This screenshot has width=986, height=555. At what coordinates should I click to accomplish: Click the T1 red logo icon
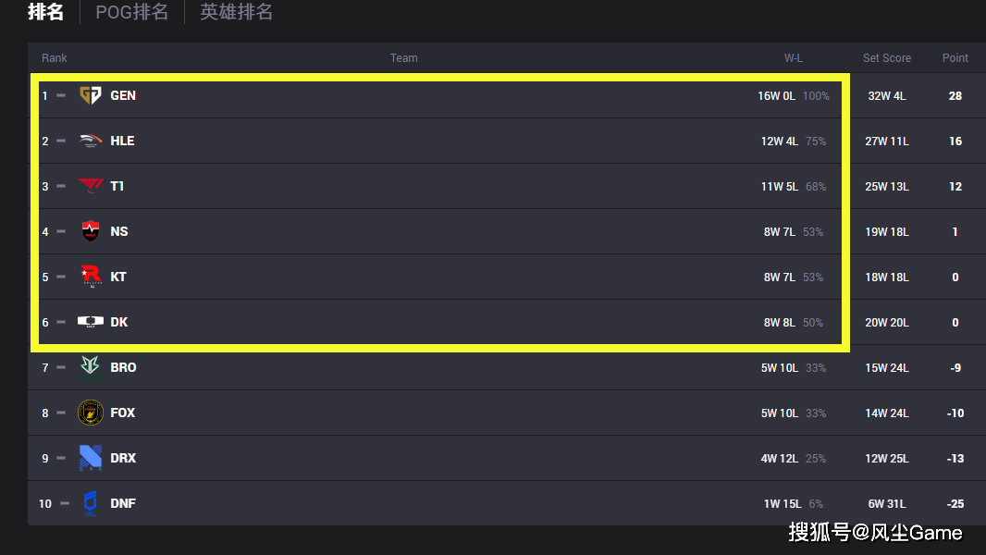(x=91, y=186)
